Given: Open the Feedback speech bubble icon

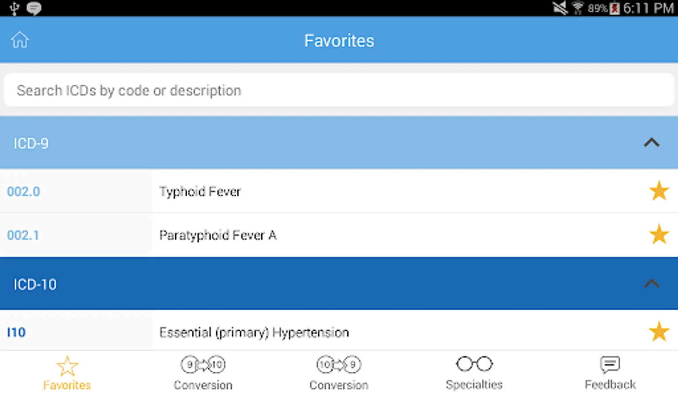Looking at the screenshot, I should point(610,365).
